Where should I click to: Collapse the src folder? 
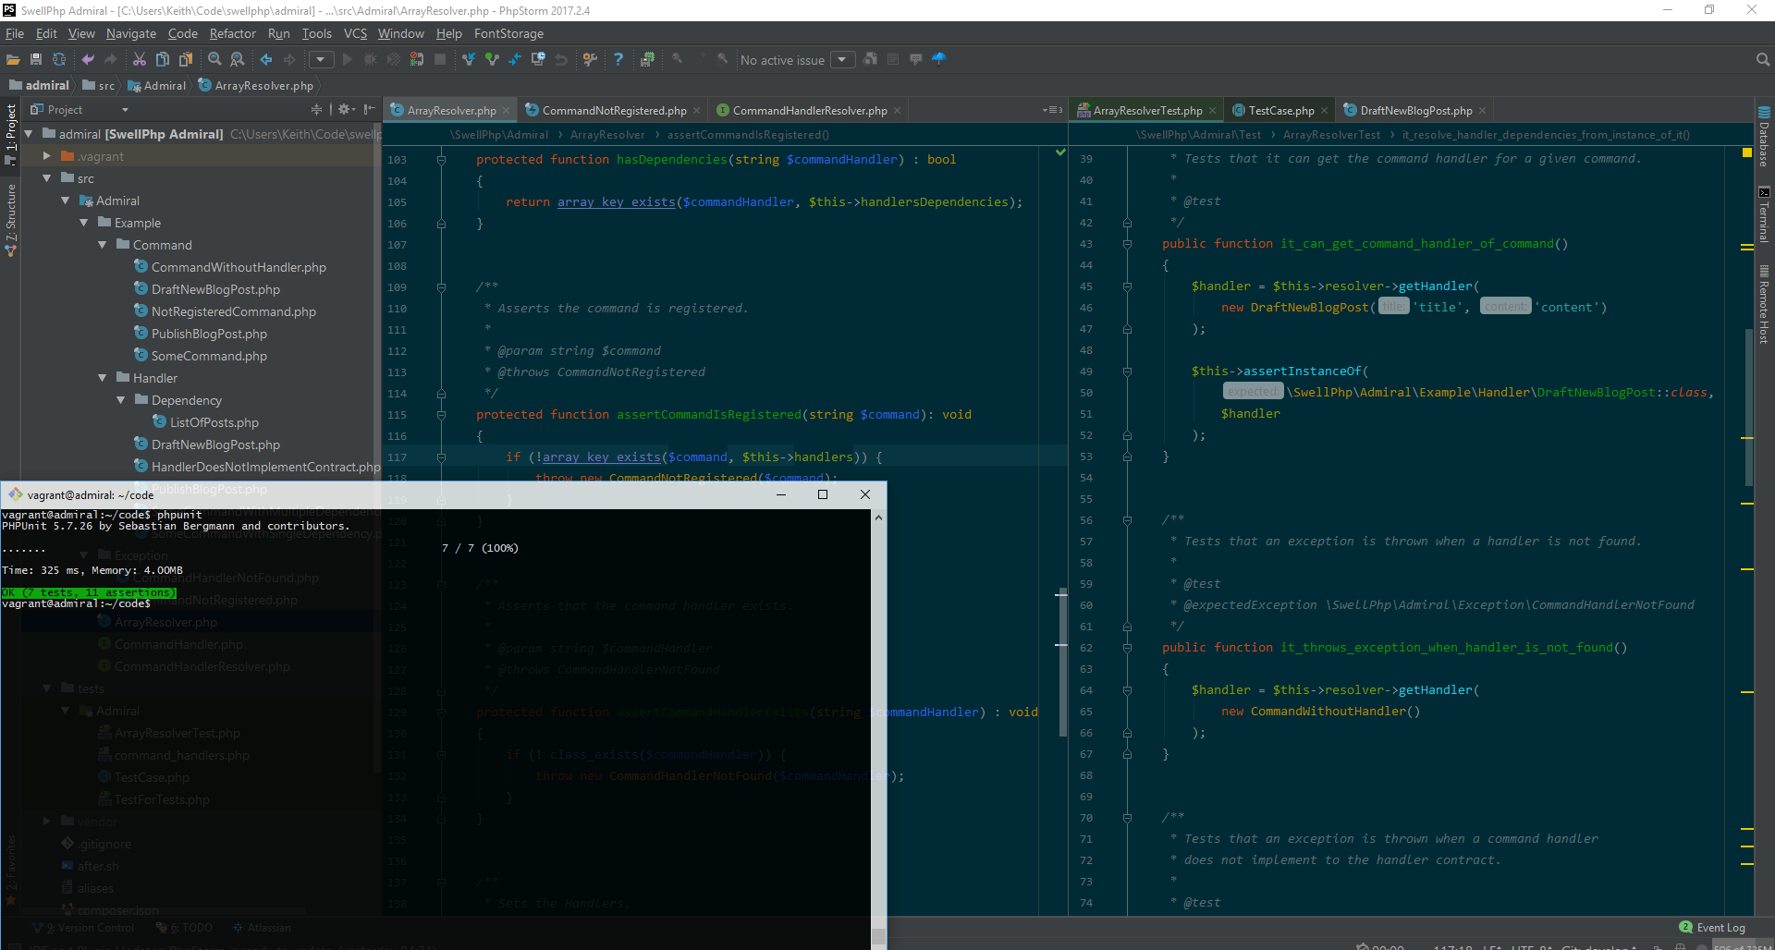[47, 178]
